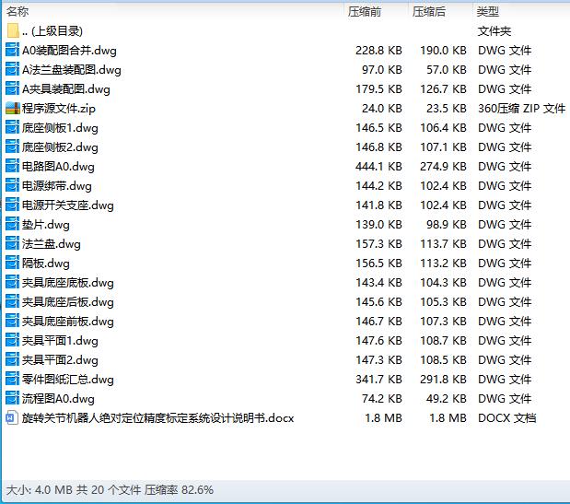Screen dimensions: 570x504
Task: Click the 底座侧板2.dwg file icon
Action: click(x=12, y=147)
